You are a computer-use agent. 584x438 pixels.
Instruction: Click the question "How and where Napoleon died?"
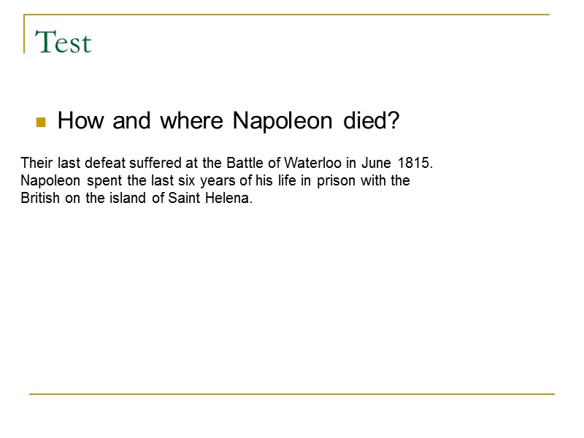(x=228, y=121)
